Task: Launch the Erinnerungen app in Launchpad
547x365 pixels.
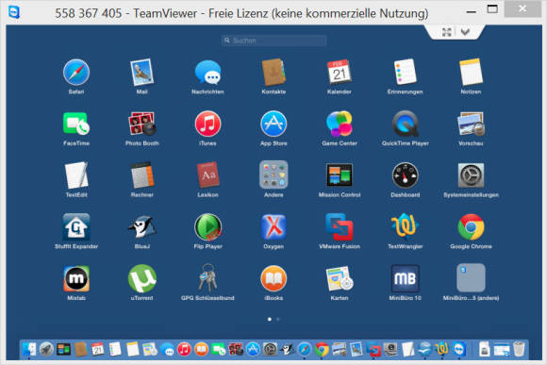Action: click(405, 73)
